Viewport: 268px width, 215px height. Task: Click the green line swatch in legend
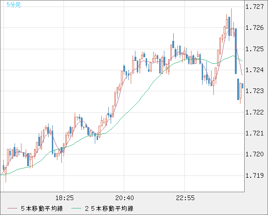point(76,208)
